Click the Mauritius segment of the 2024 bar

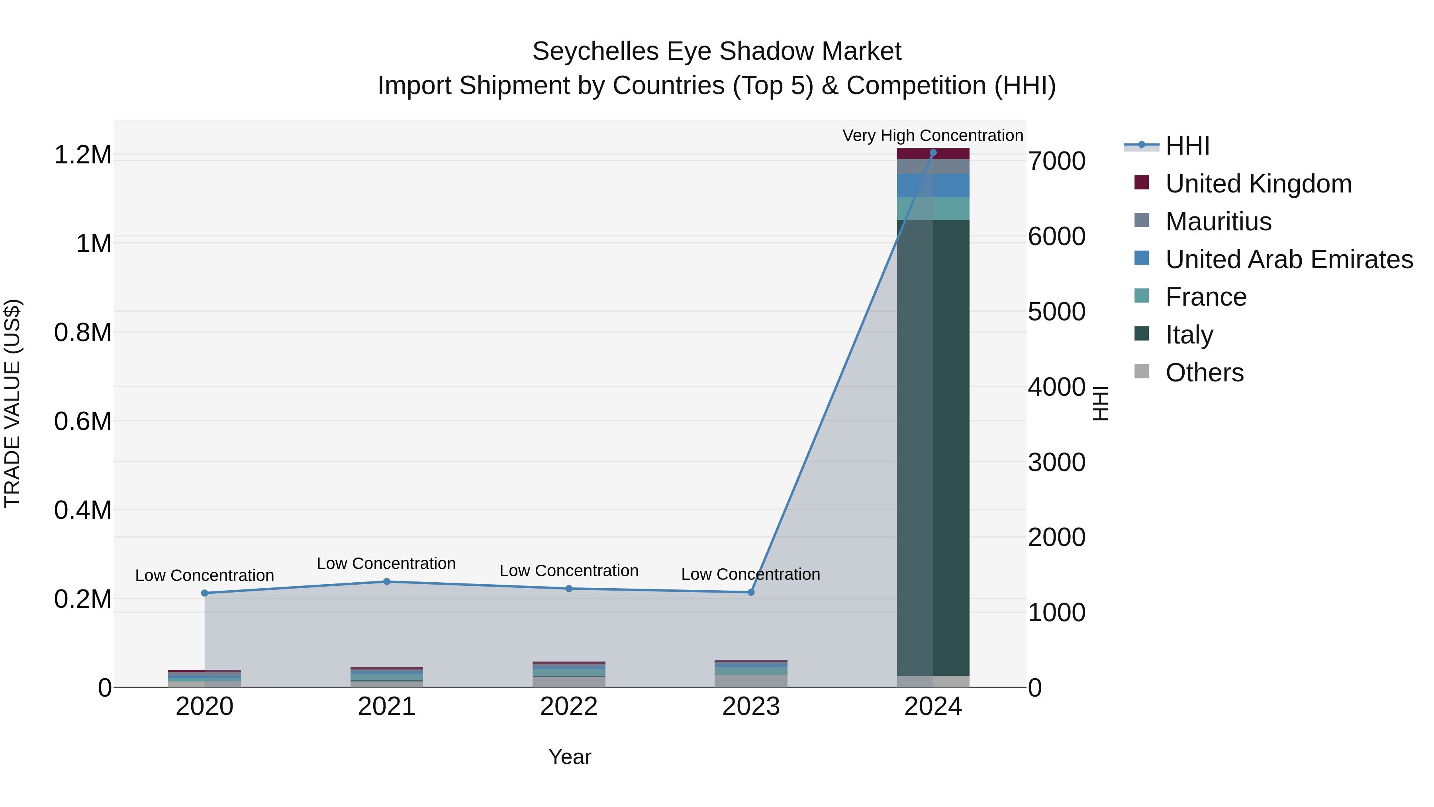coord(933,167)
